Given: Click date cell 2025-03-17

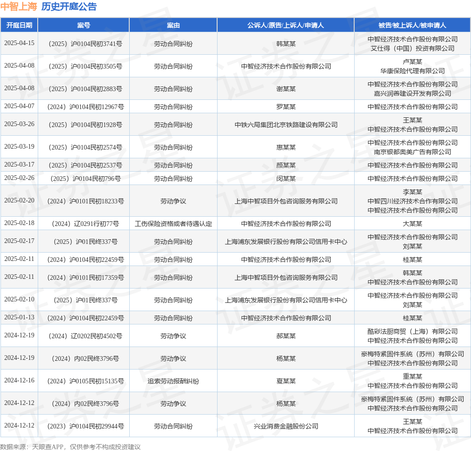Looking at the screenshot, I should 19,165.
